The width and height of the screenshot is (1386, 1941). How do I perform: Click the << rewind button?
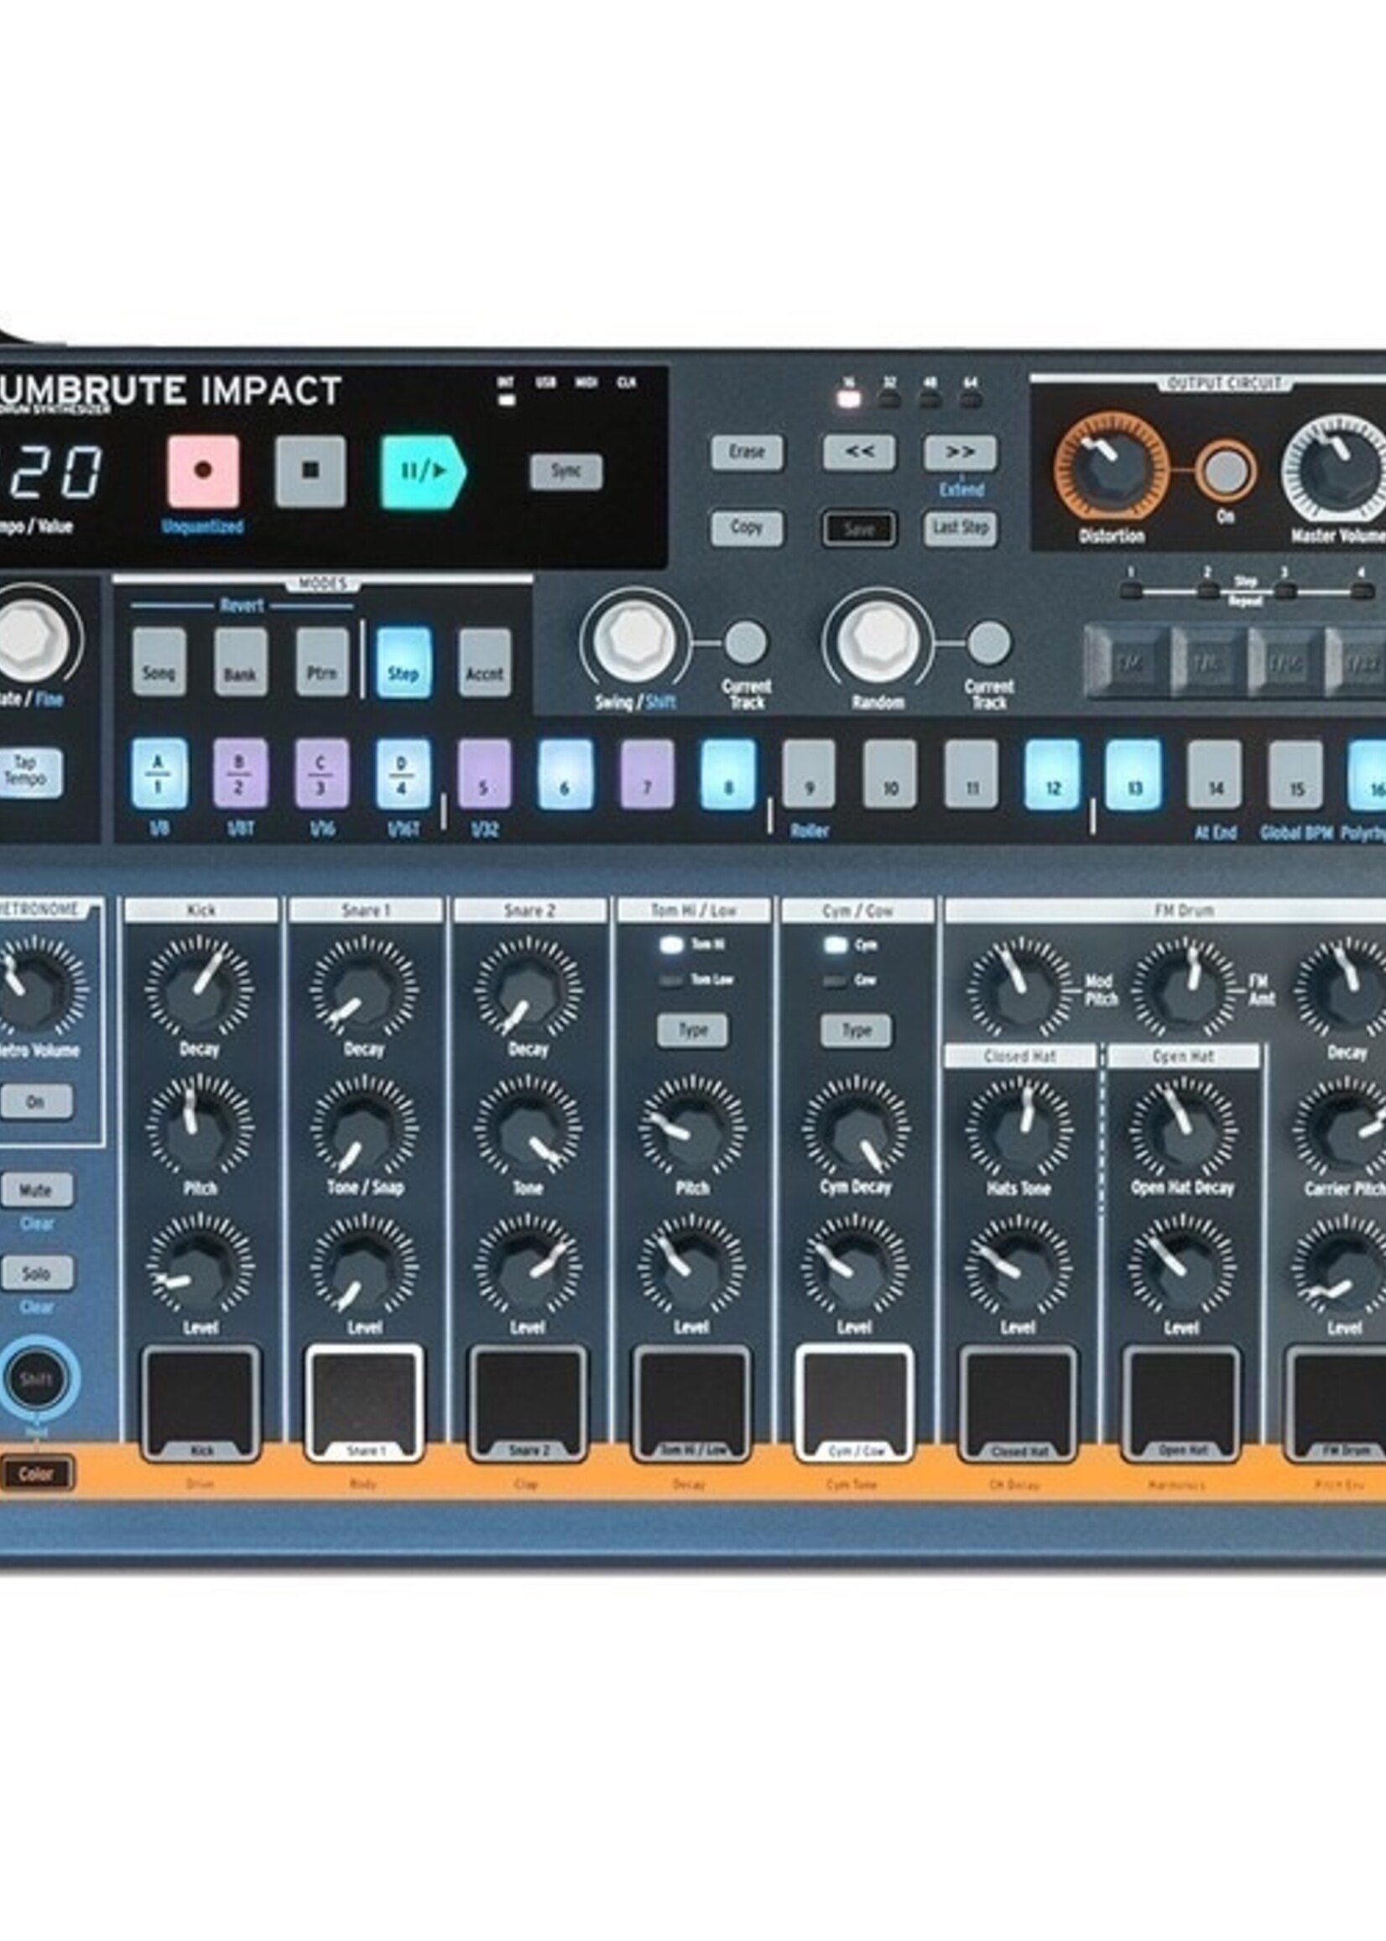(x=858, y=452)
